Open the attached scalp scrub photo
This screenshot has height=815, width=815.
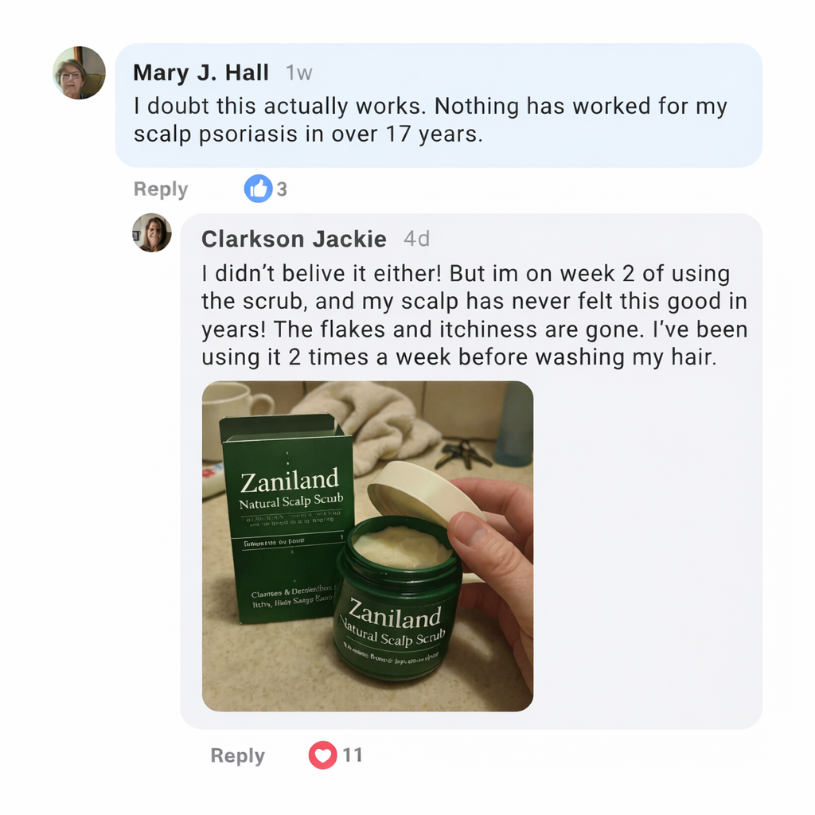[x=368, y=546]
